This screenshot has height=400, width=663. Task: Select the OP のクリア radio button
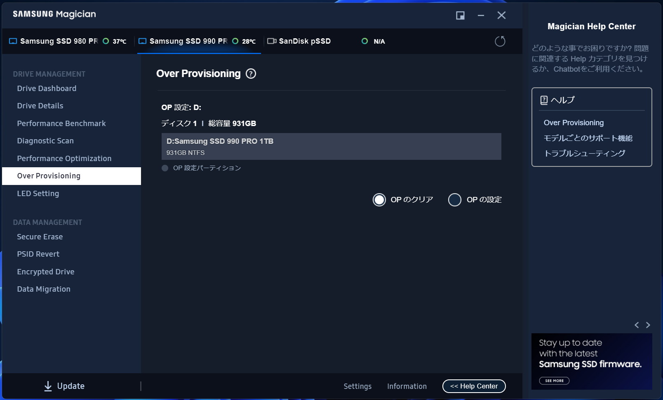[379, 200]
